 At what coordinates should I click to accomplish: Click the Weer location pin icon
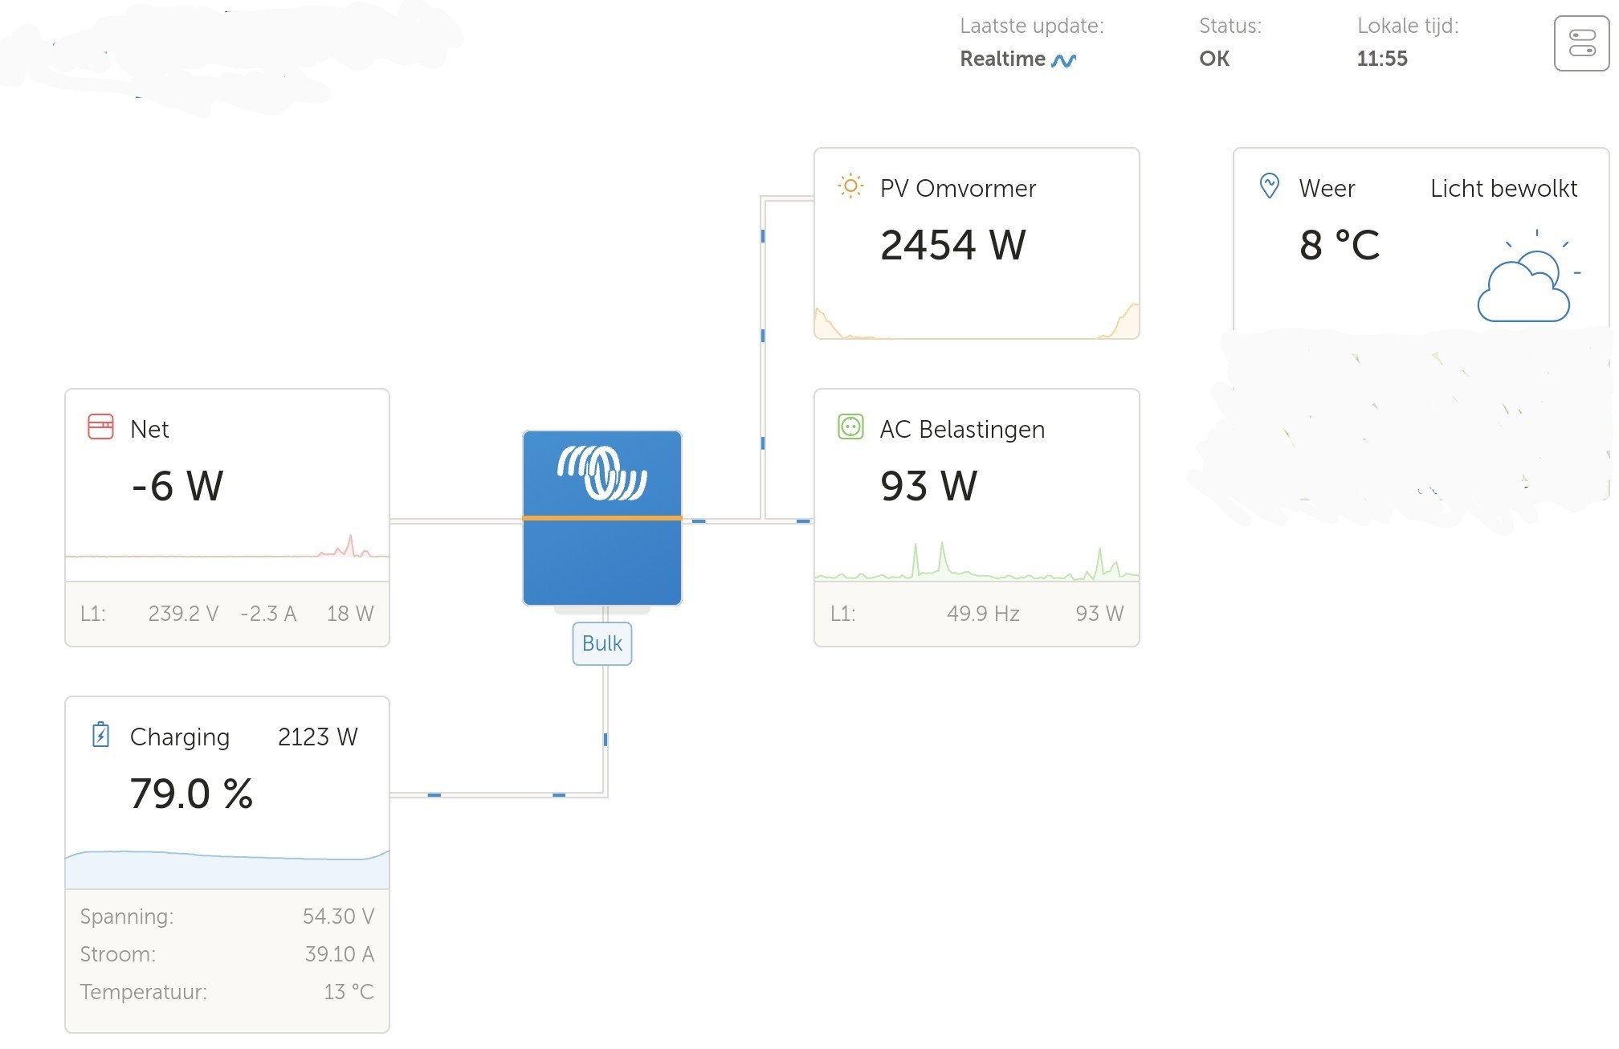pyautogui.click(x=1269, y=186)
